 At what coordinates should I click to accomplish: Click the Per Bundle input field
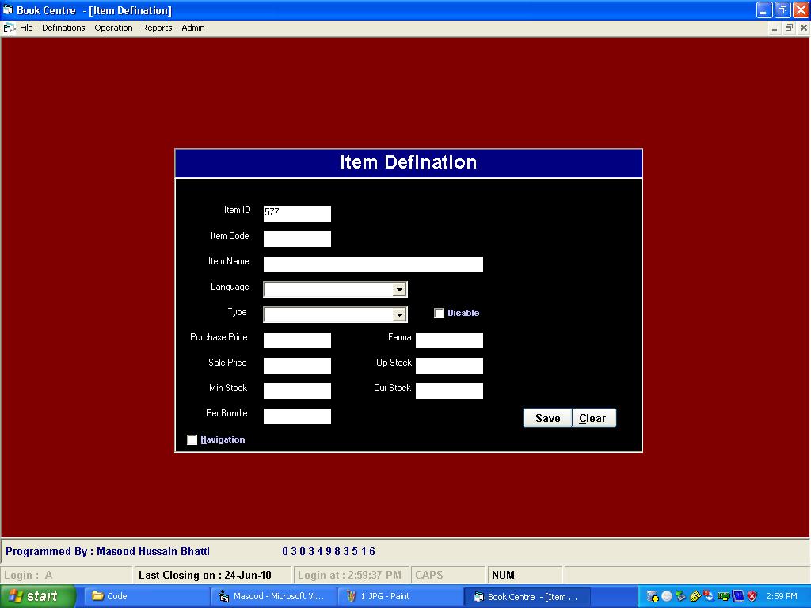[297, 416]
